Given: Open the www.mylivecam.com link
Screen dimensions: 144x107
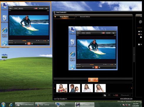Looking at the screenshot, I should click(x=126, y=99).
